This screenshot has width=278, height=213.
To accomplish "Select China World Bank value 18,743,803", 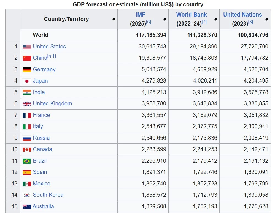I will (x=204, y=58).
